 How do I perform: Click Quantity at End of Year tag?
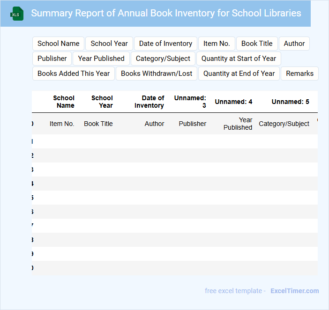point(239,74)
